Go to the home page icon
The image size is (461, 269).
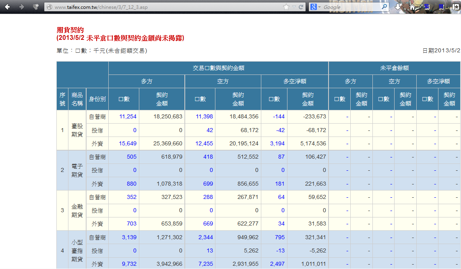412,7
